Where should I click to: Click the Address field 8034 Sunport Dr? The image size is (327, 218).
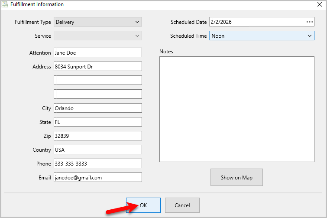click(98, 66)
